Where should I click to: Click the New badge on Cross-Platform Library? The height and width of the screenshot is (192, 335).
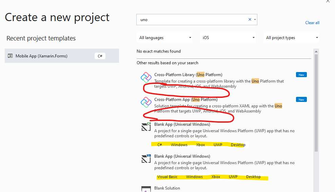[x=301, y=75]
